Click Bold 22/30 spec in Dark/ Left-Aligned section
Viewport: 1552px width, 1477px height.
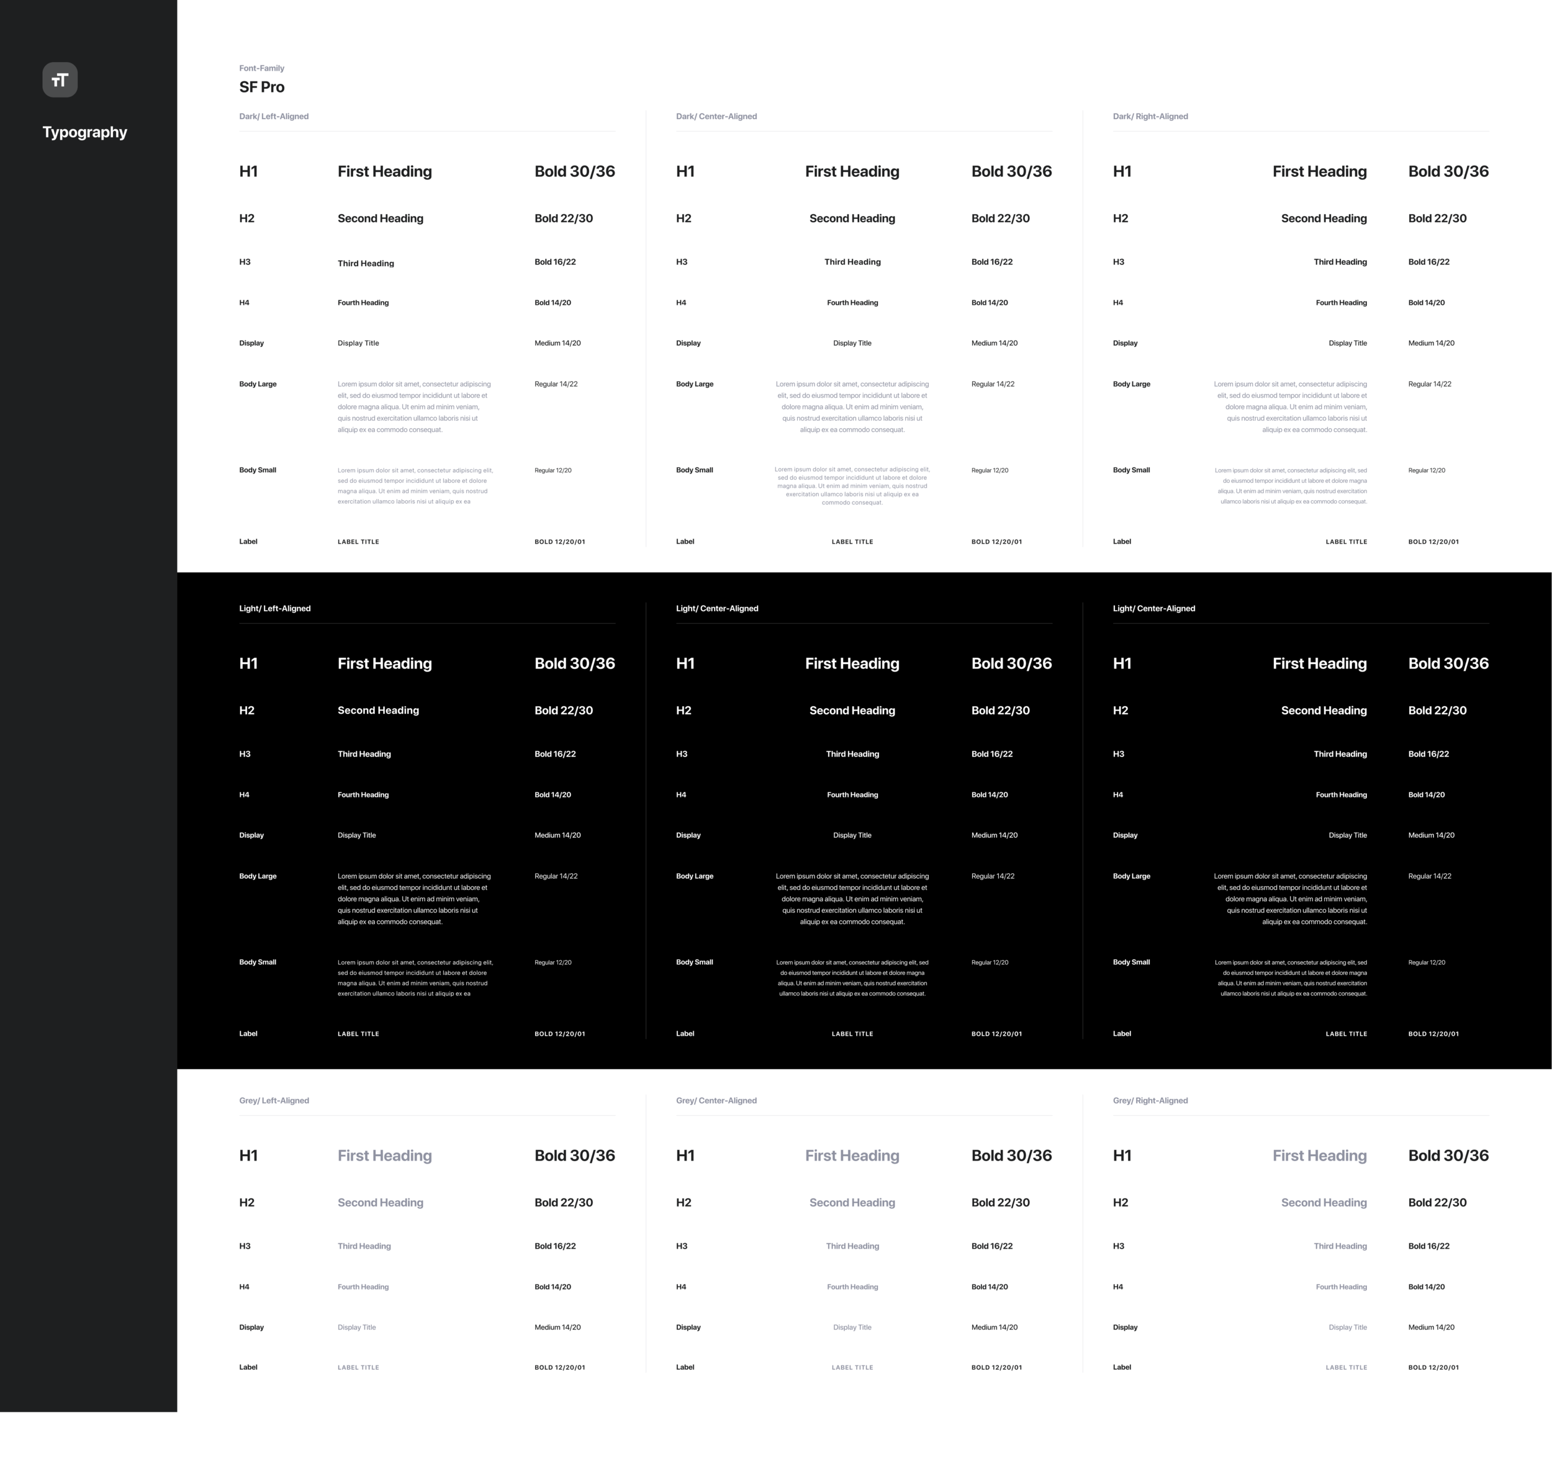click(564, 219)
